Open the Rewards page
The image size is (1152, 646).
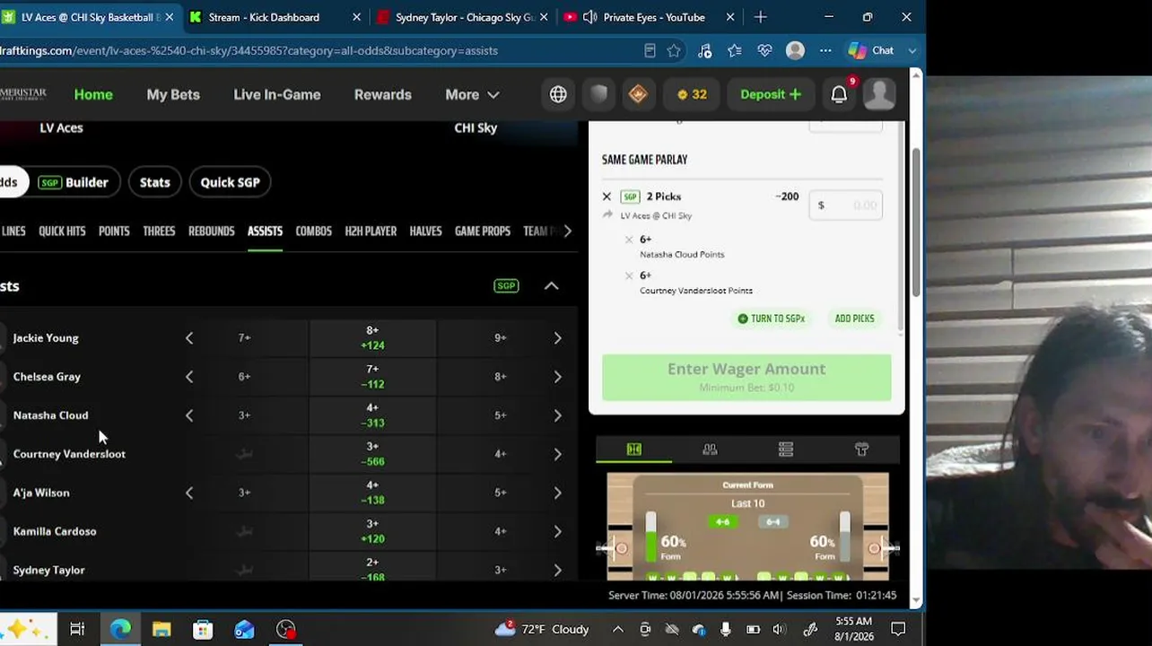click(382, 94)
